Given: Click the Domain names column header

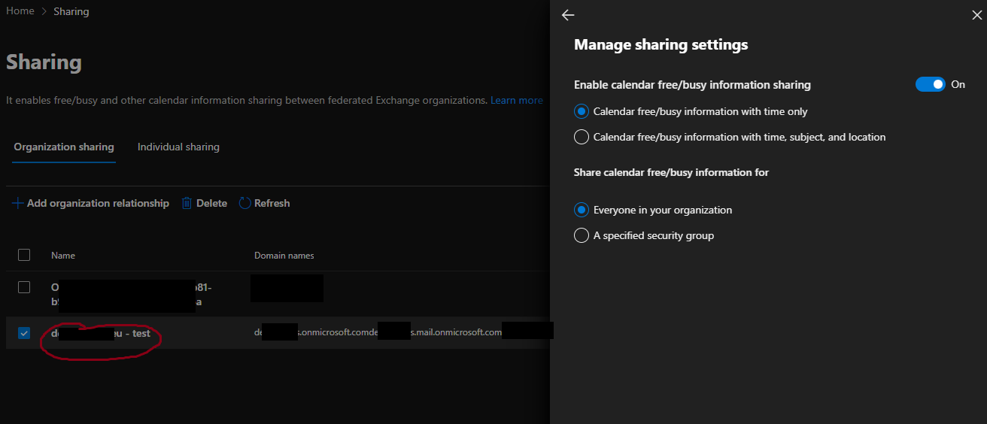Looking at the screenshot, I should [284, 256].
